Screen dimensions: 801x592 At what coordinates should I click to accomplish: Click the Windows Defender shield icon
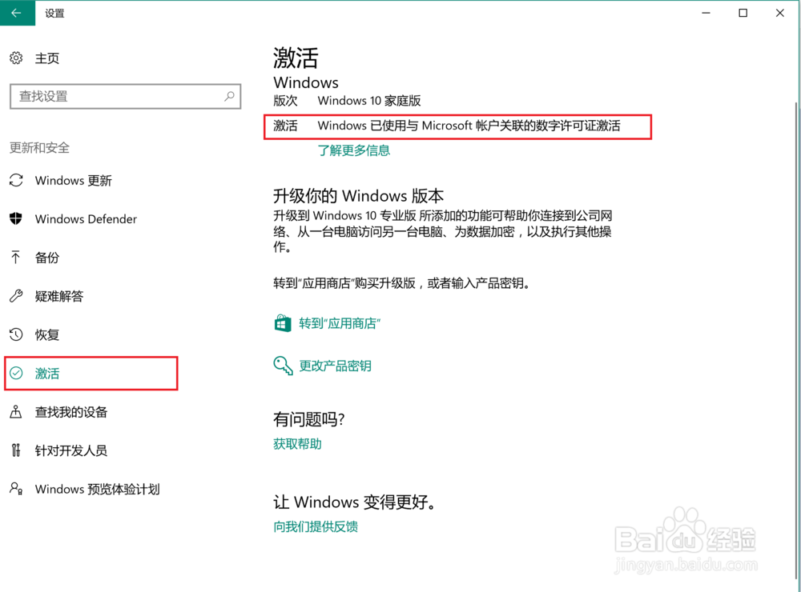pyautogui.click(x=16, y=218)
